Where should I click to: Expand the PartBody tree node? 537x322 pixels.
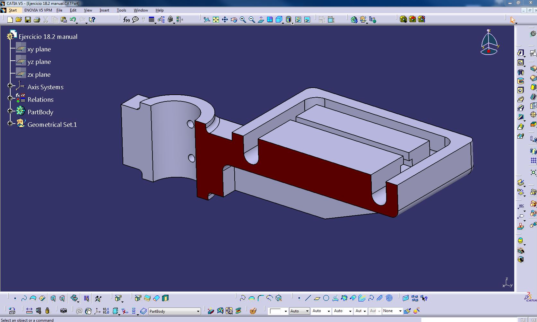[10, 111]
